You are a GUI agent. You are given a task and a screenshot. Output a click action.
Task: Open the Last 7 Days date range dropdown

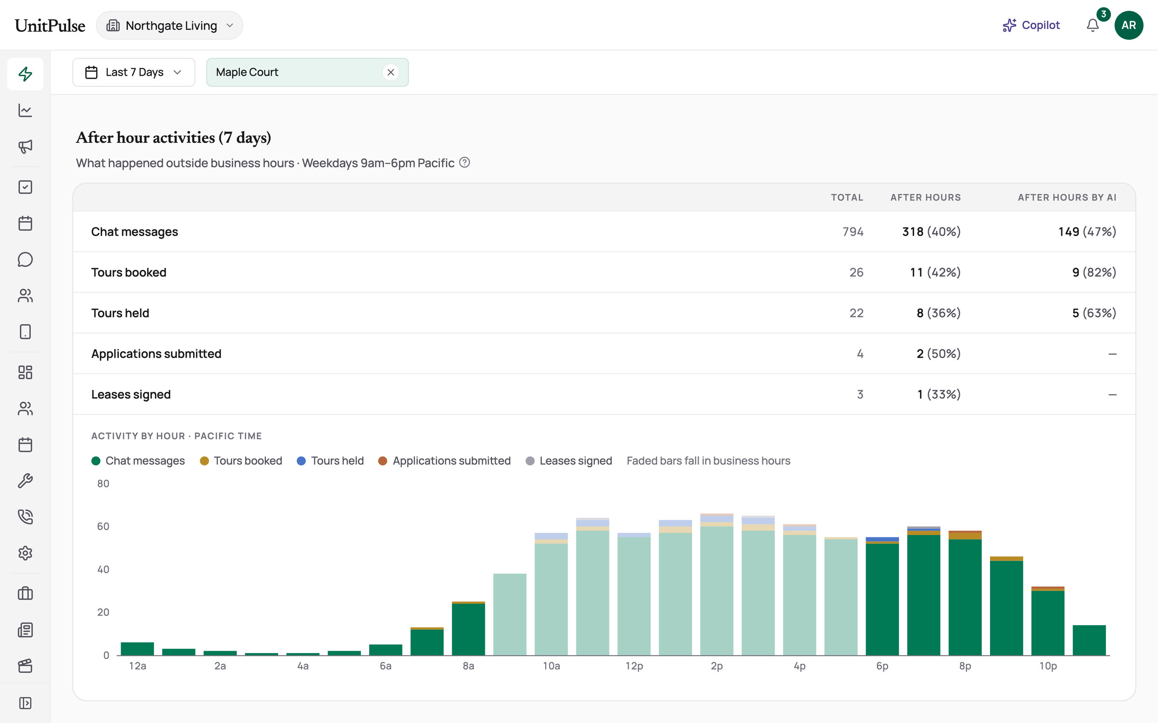pos(134,72)
